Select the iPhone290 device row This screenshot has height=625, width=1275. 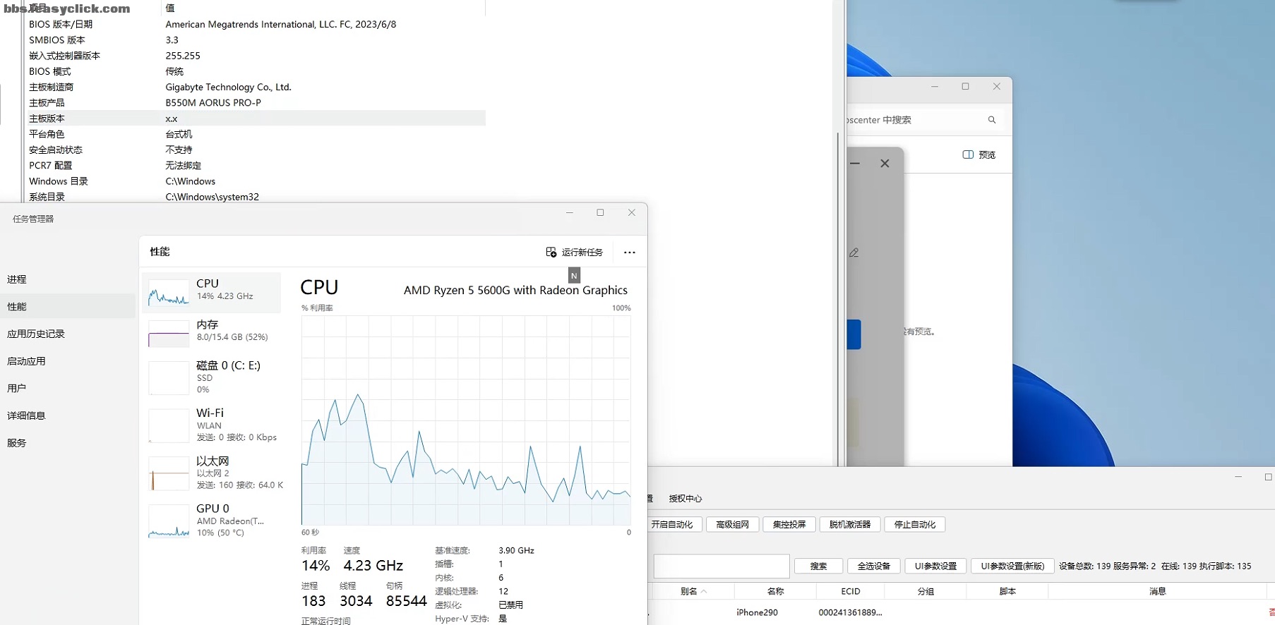point(960,612)
